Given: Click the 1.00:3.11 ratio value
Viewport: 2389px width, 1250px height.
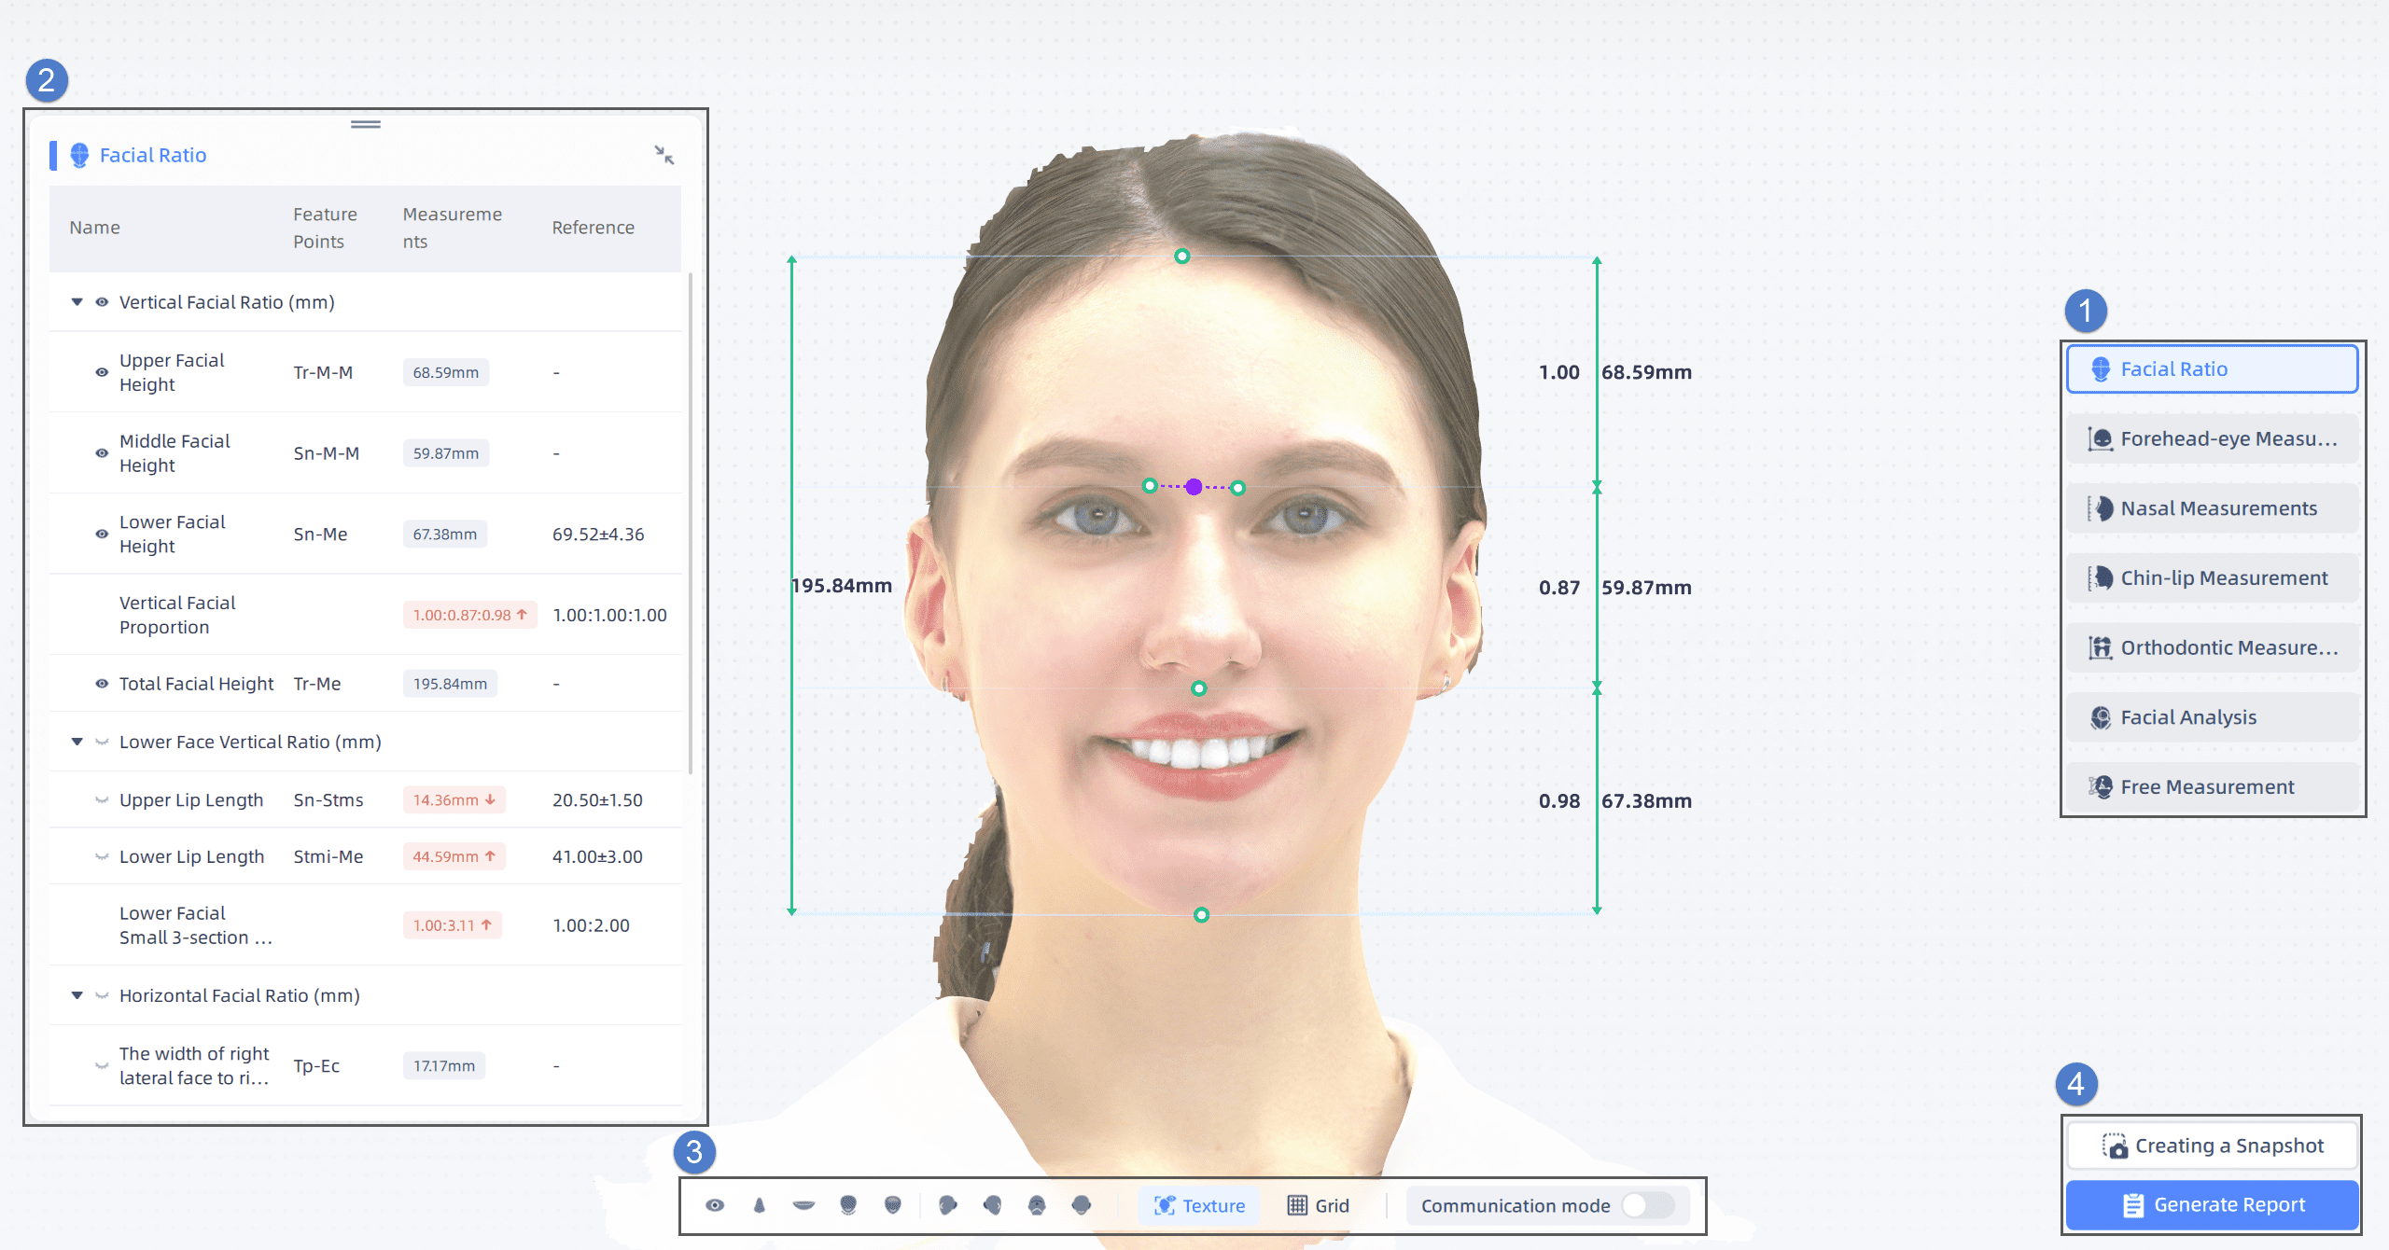Looking at the screenshot, I should tap(453, 925).
